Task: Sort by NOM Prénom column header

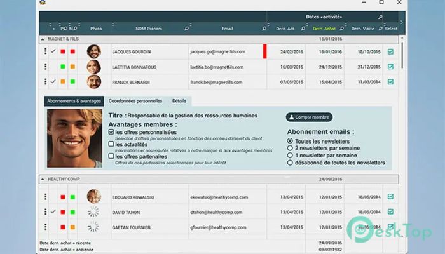Action: point(149,29)
